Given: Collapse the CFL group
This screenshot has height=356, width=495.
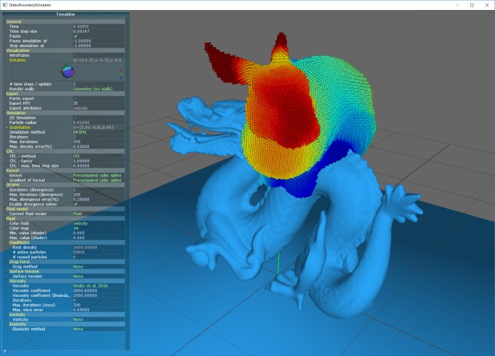Looking at the screenshot, I should pyautogui.click(x=4, y=152).
